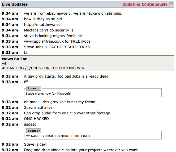Click 'MY NAME IS CRAIG GILMORE' sponsor text
Viewport: 176px width, 152px height.
58,136
